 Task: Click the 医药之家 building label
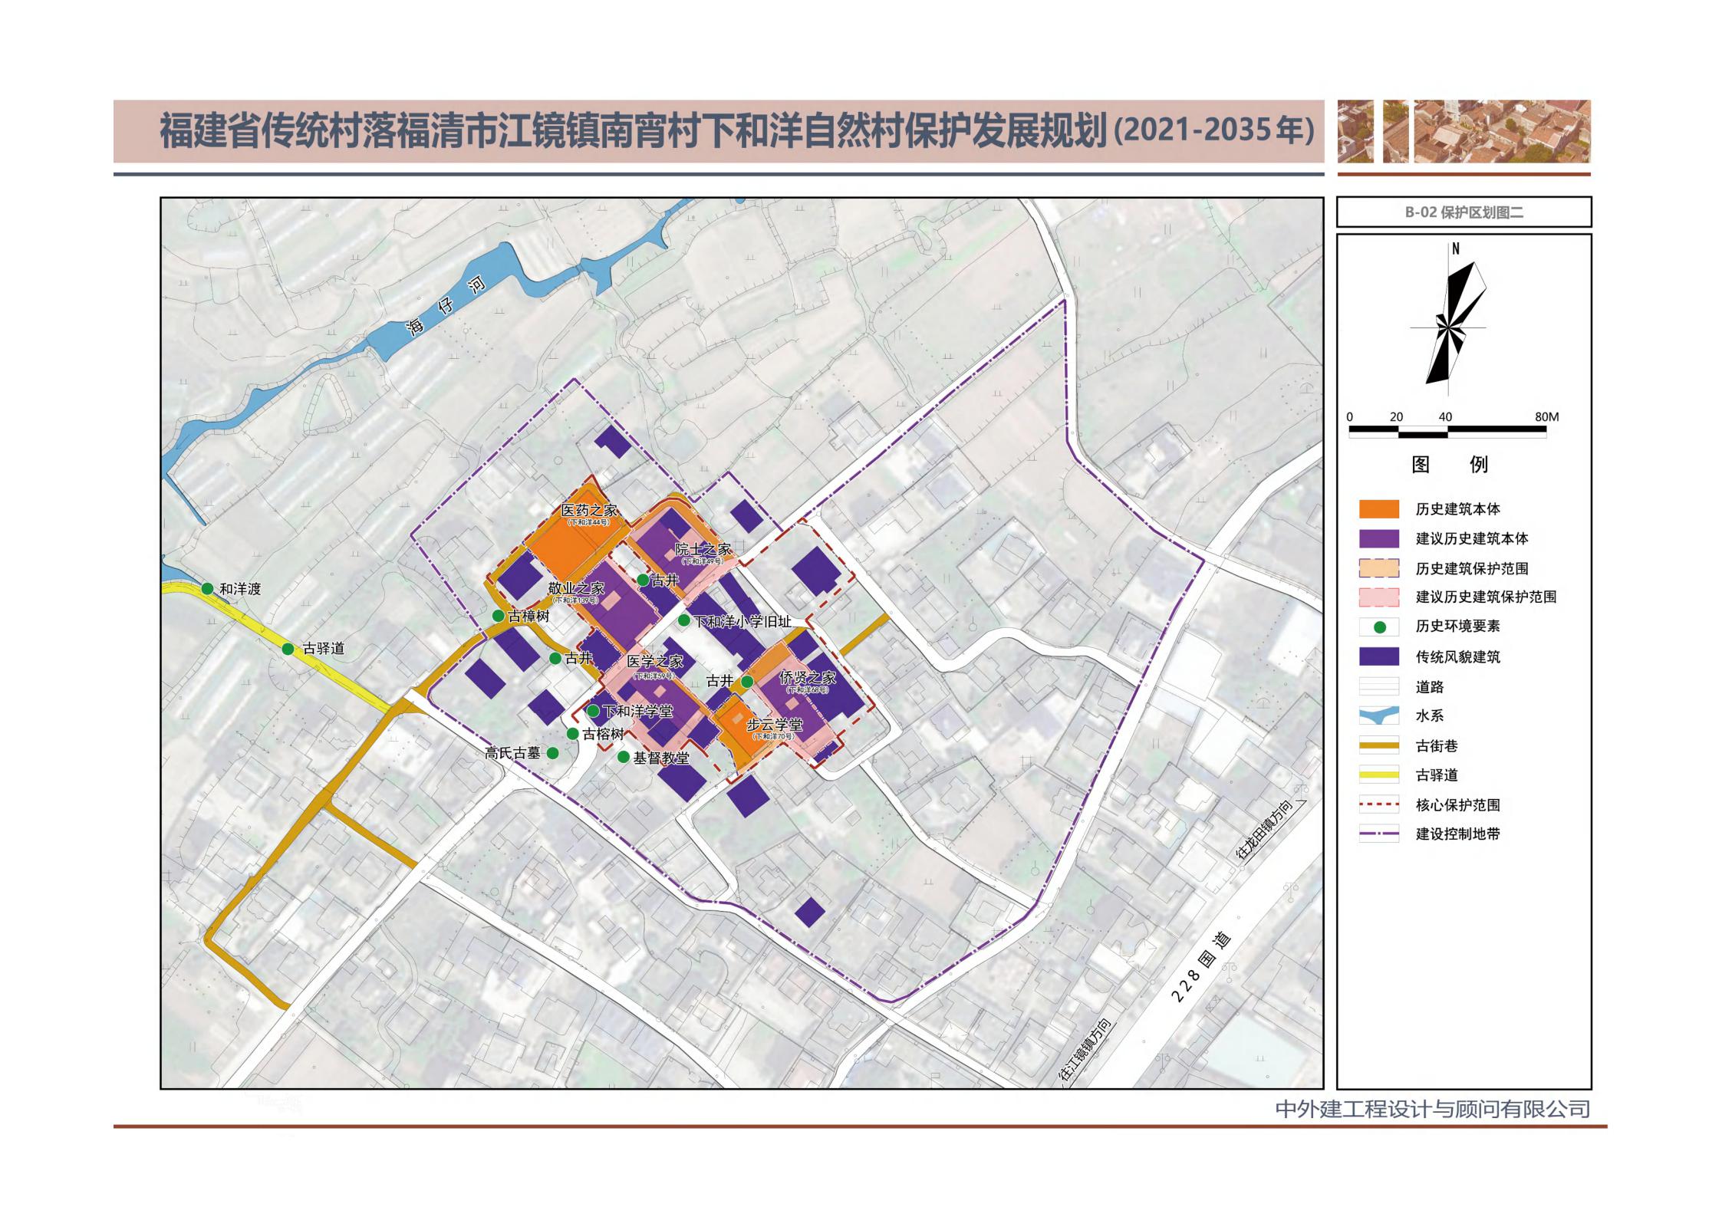(x=589, y=511)
